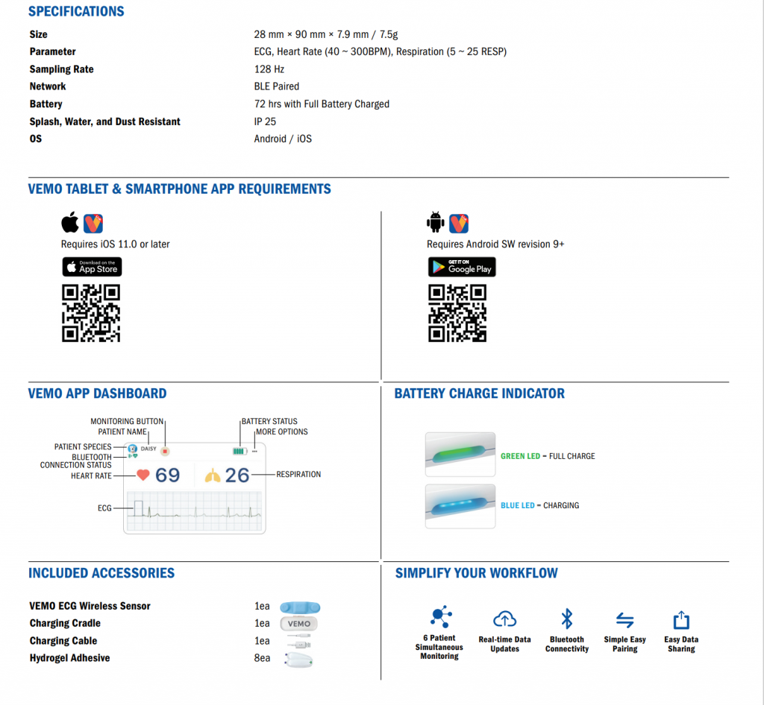Click the Hydrogel Adhesive row label
The image size is (764, 705).
click(69, 658)
